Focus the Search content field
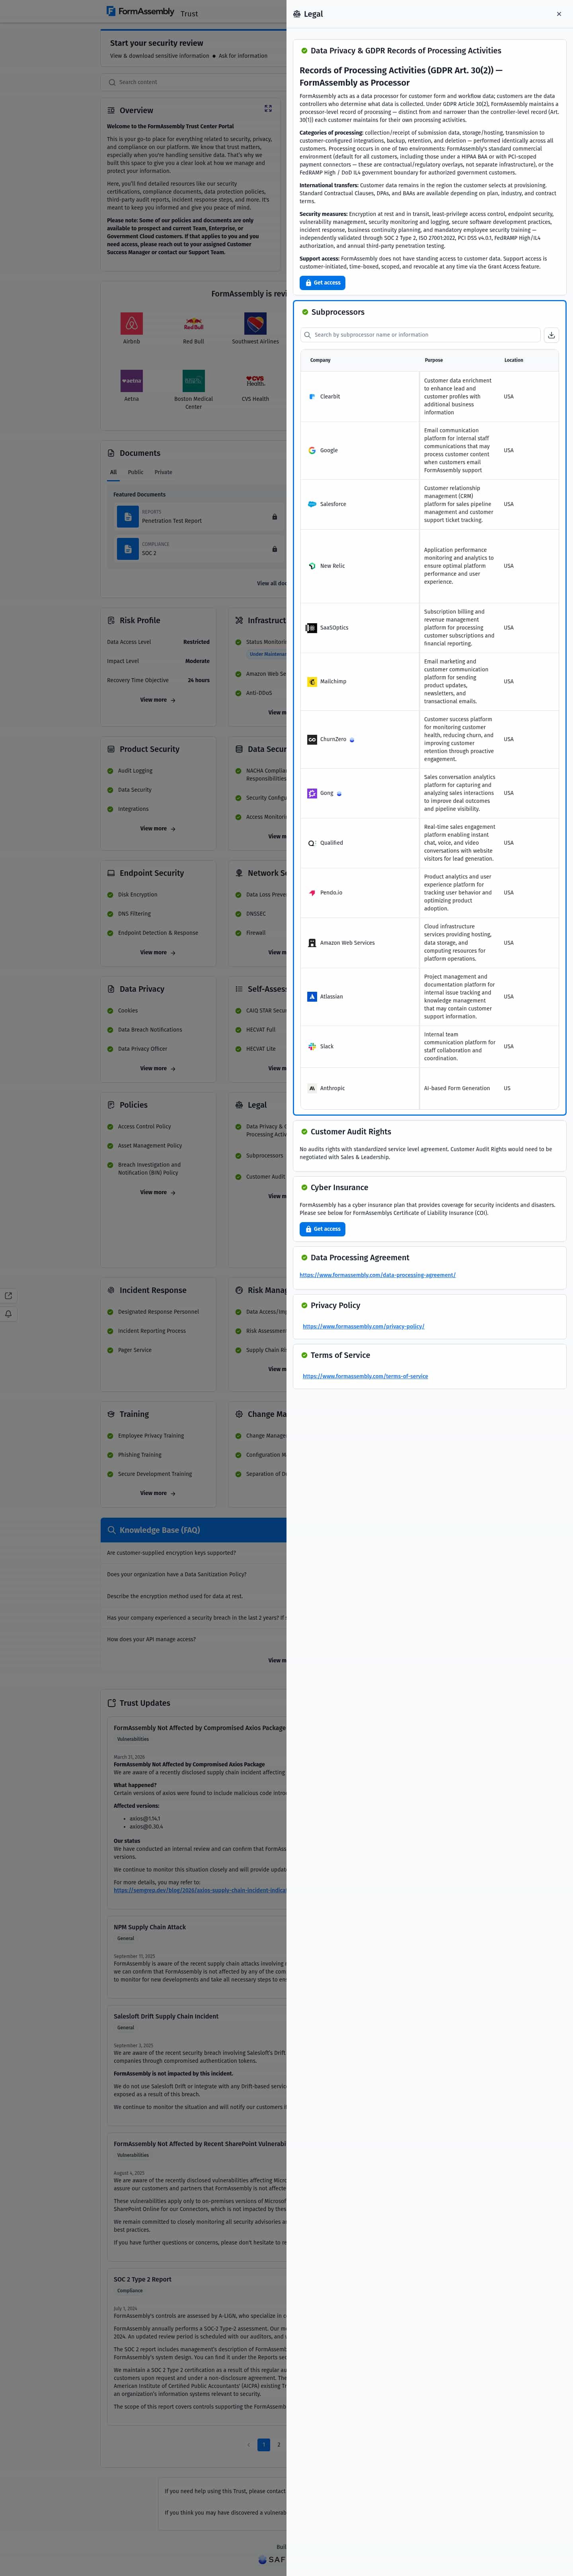 (195, 82)
